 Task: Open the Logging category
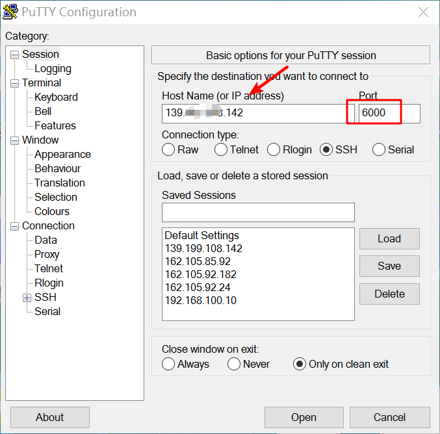point(53,69)
